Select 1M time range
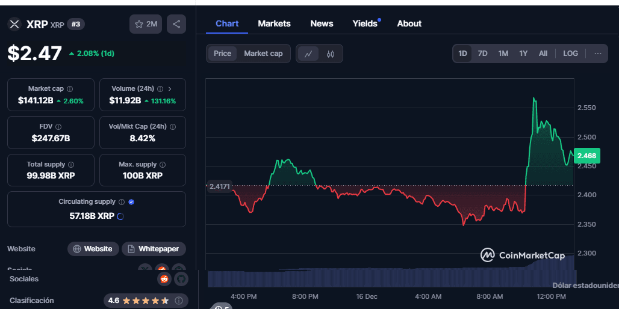Image resolution: width=619 pixels, height=309 pixels. pyautogui.click(x=503, y=54)
